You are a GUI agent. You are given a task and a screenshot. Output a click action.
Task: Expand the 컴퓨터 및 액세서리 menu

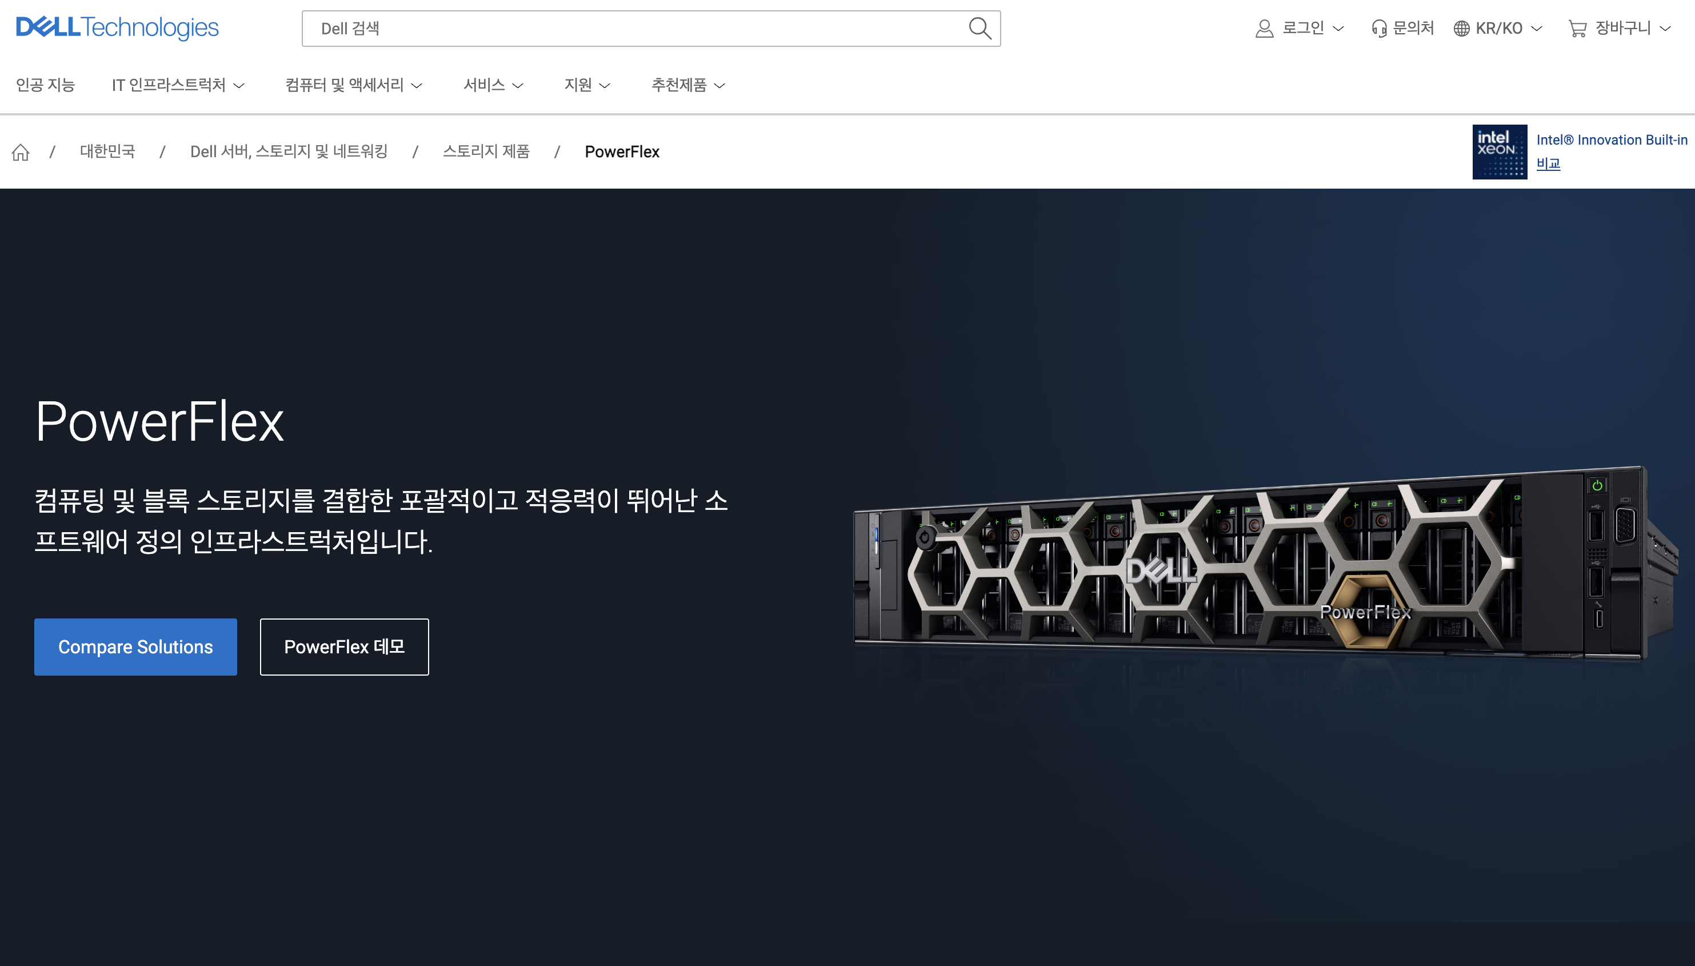coord(353,85)
